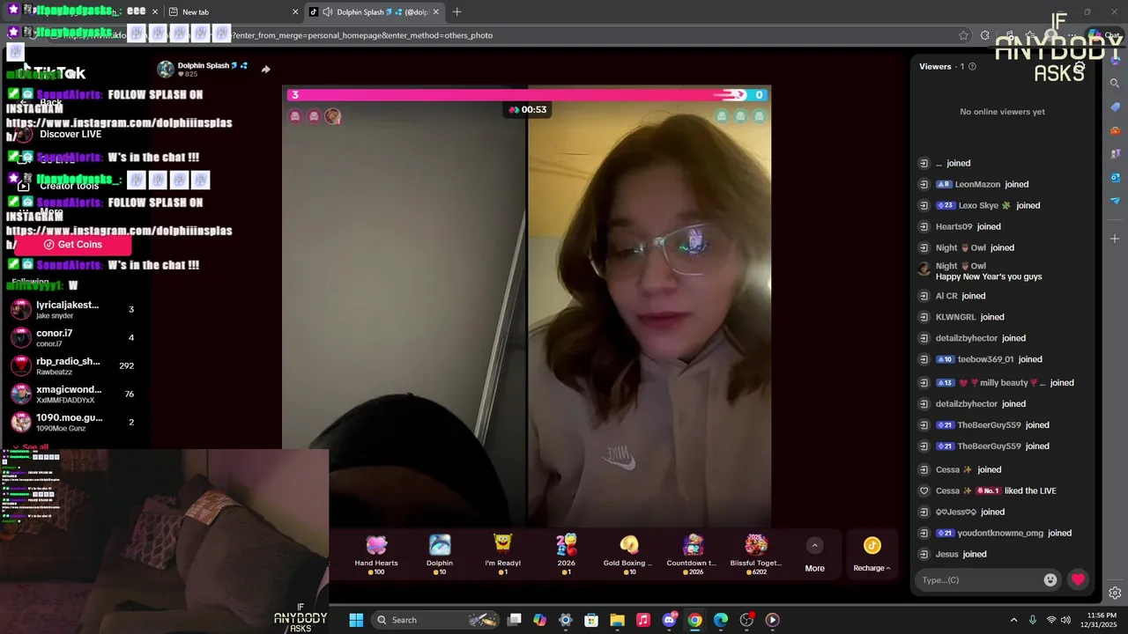Open Outlook in the Edge sidebar
The height and width of the screenshot is (634, 1128).
(1115, 177)
